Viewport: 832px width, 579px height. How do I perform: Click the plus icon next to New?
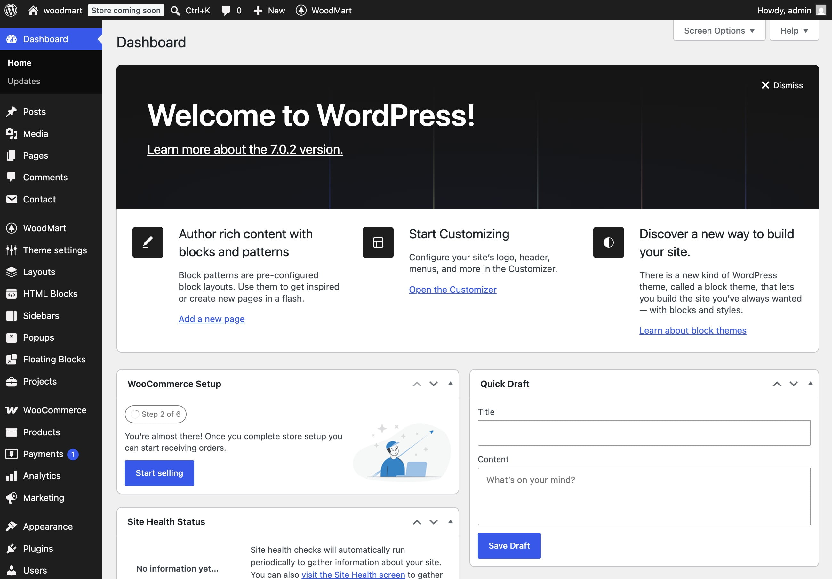(258, 11)
